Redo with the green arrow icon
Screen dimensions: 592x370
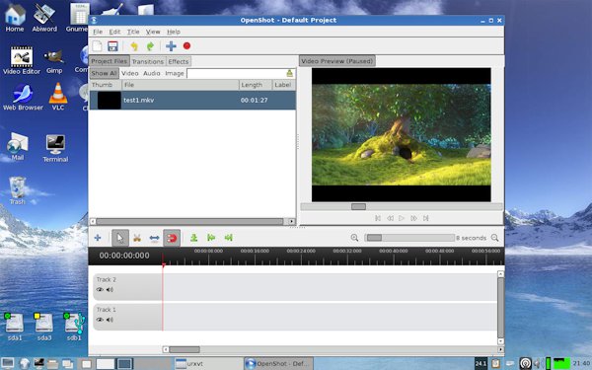(x=150, y=46)
